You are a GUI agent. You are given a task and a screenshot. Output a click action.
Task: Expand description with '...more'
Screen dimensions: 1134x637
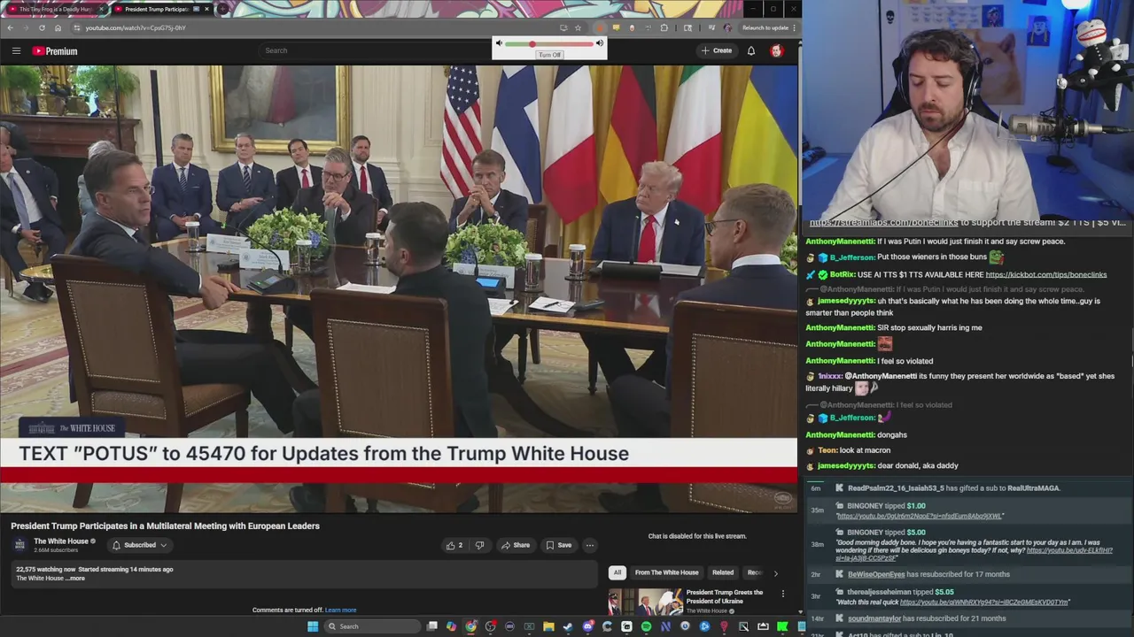[77, 579]
